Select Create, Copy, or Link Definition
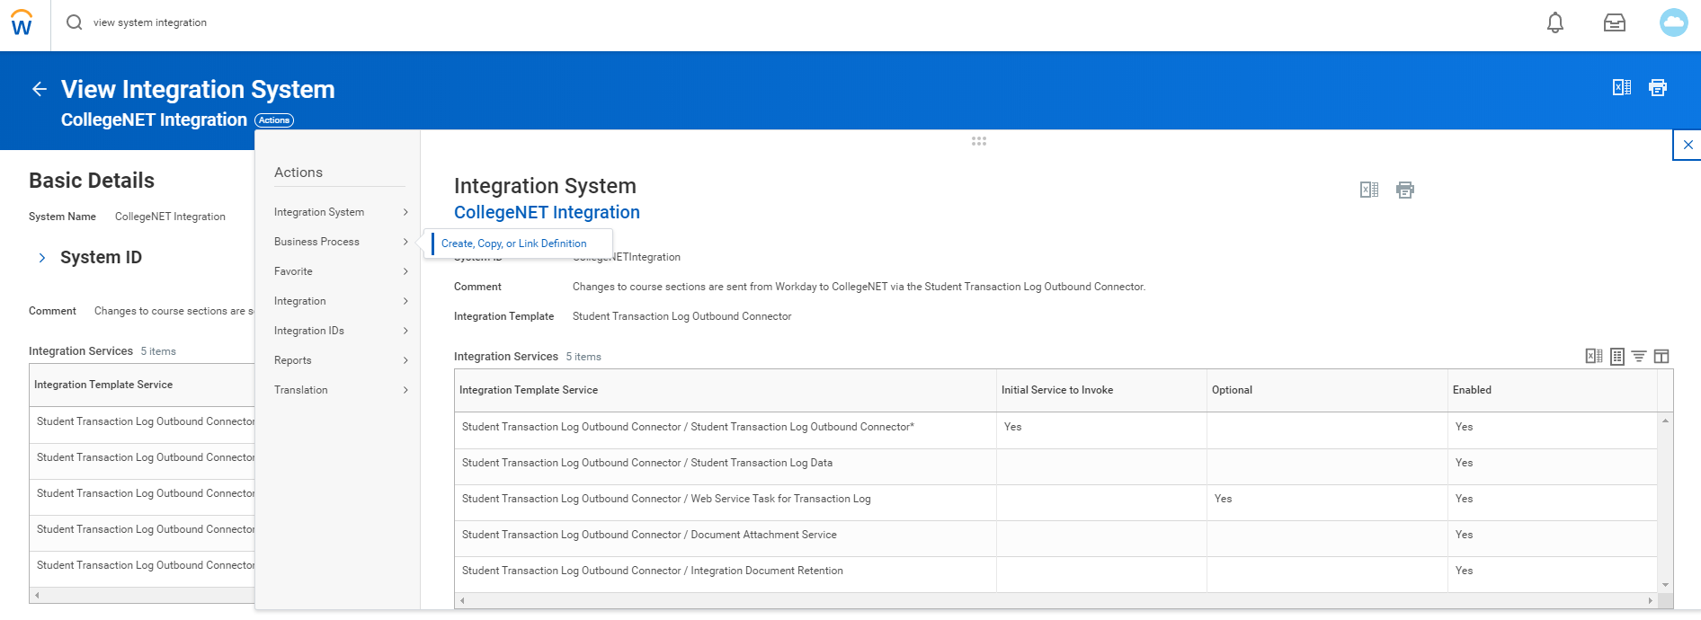The height and width of the screenshot is (620, 1701). 514,244
